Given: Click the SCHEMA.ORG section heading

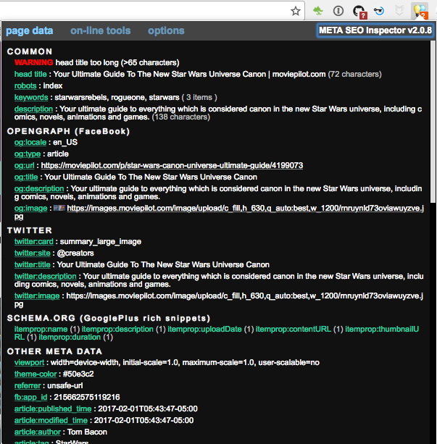Looking at the screenshot, I should pyautogui.click(x=109, y=318).
